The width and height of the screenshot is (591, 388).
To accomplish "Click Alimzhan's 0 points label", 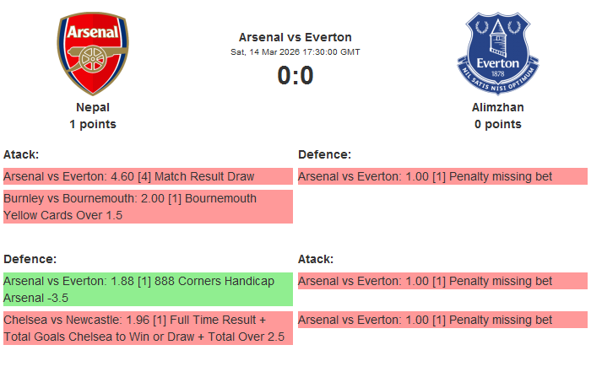I will click(497, 124).
